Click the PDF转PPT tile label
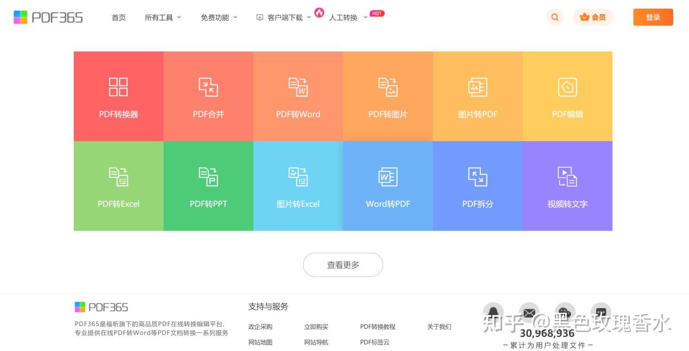The image size is (689, 351). click(x=208, y=204)
